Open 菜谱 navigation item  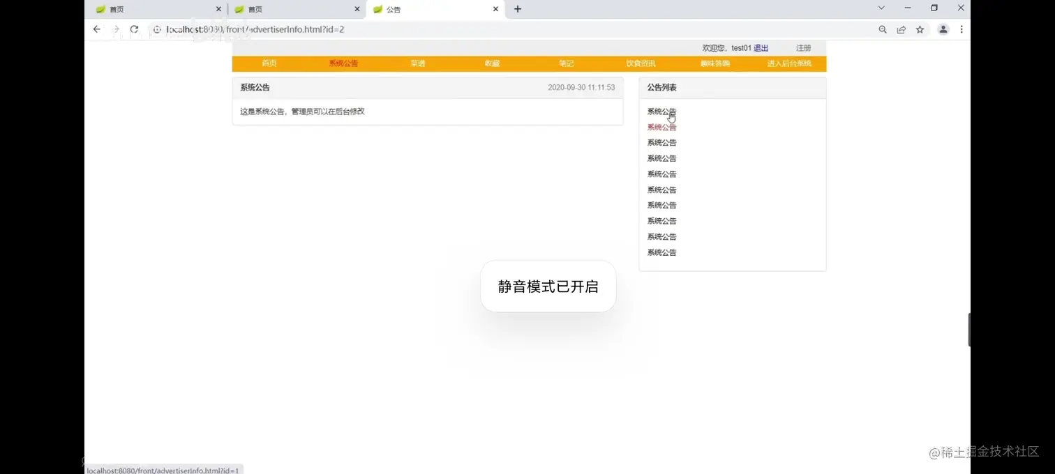click(418, 63)
